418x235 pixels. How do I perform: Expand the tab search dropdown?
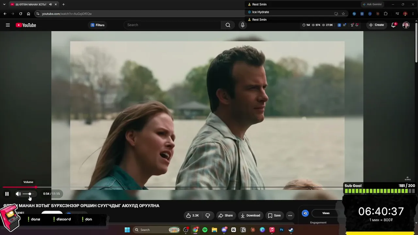[x=4, y=4]
